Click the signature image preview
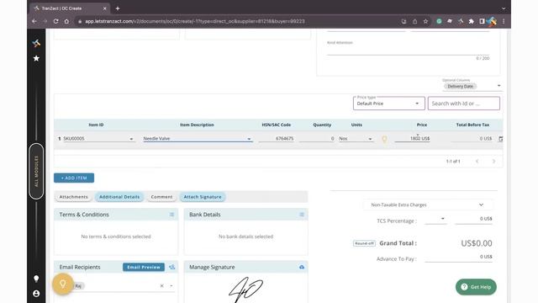The image size is (538, 303). pyautogui.click(x=245, y=290)
